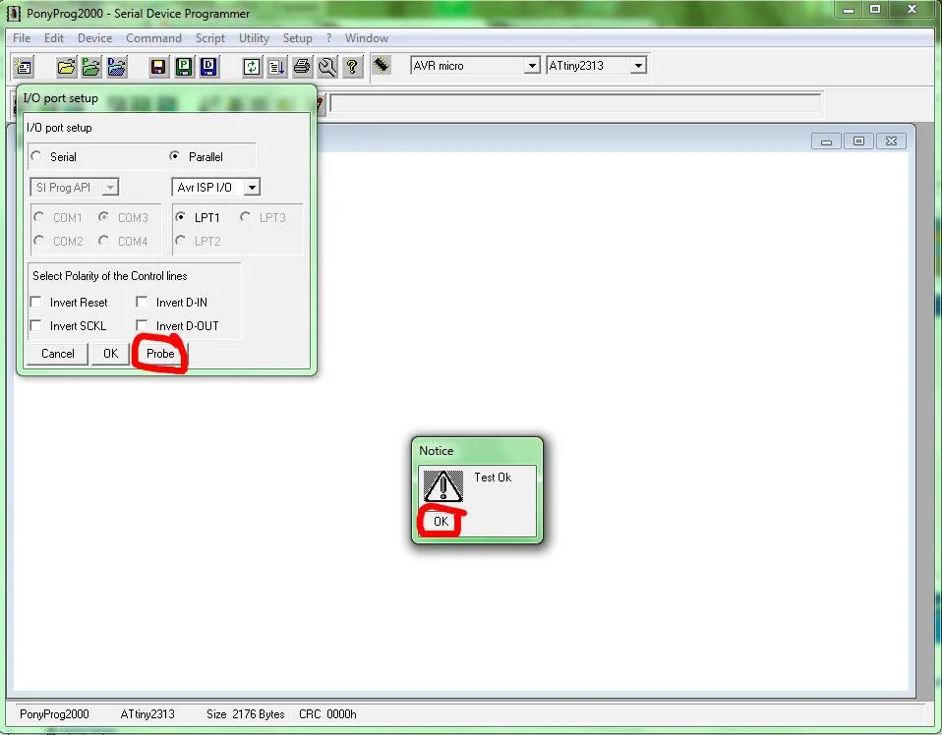Click the Reload Files icon
Screen dimensions: 942x735
coord(251,66)
